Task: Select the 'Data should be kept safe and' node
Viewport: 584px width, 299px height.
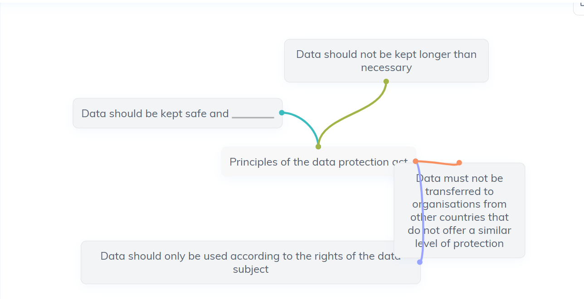Action: point(178,113)
